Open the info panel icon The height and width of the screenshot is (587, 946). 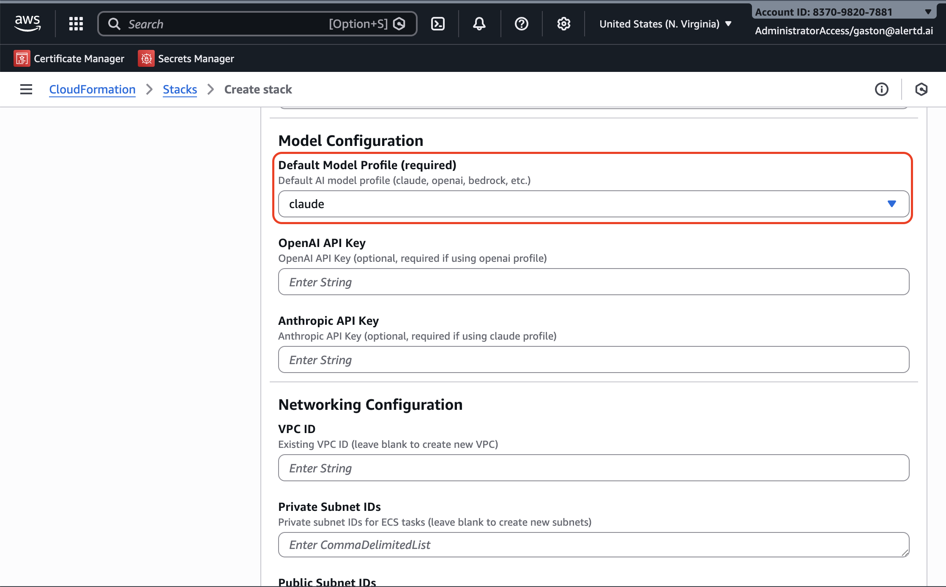click(881, 89)
